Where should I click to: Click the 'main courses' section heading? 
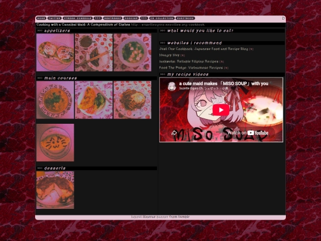click(61, 78)
